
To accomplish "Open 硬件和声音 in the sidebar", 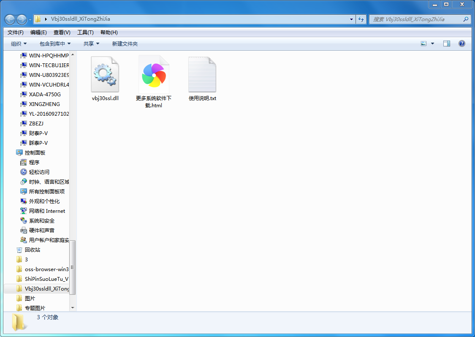I will 38,230.
